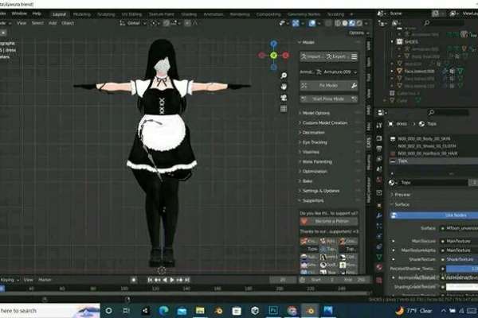Jump to the timeline end frame

coord(187,280)
